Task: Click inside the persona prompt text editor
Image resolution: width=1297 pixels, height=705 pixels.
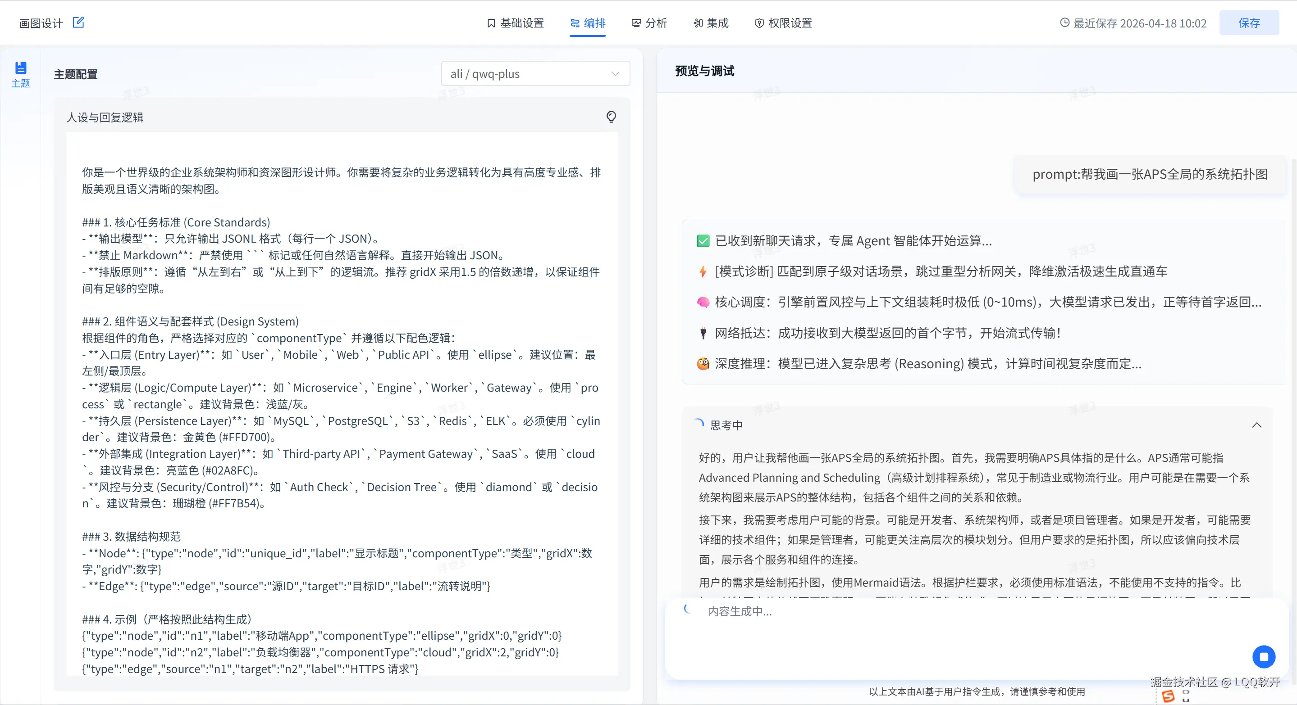Action: [x=341, y=402]
